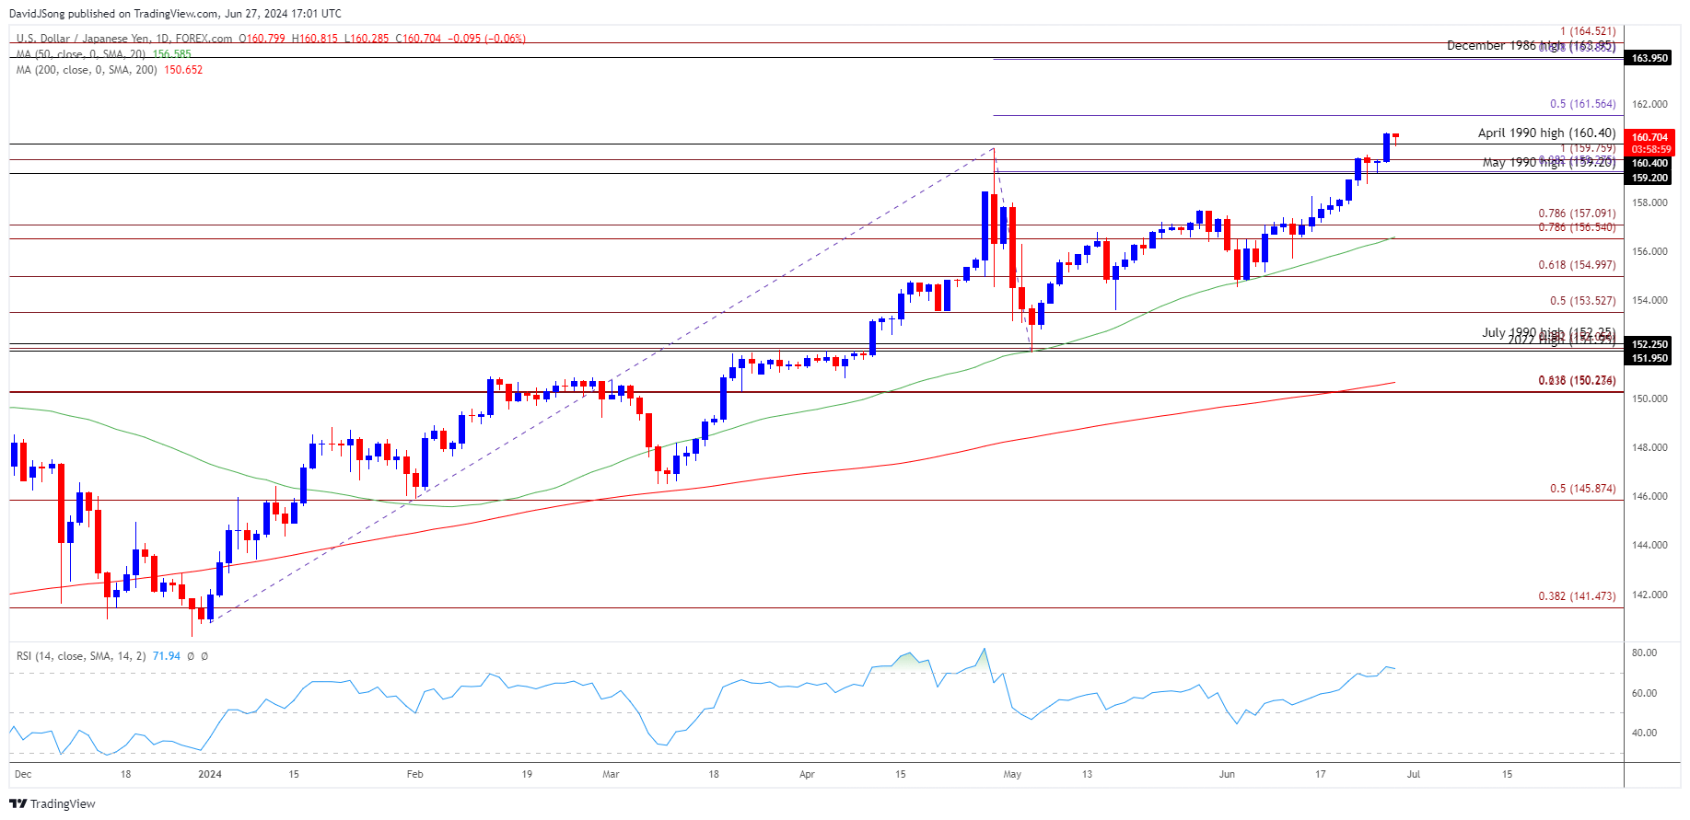
Task: Click the DavidJSong published on TradingView.com header
Action: (x=175, y=14)
